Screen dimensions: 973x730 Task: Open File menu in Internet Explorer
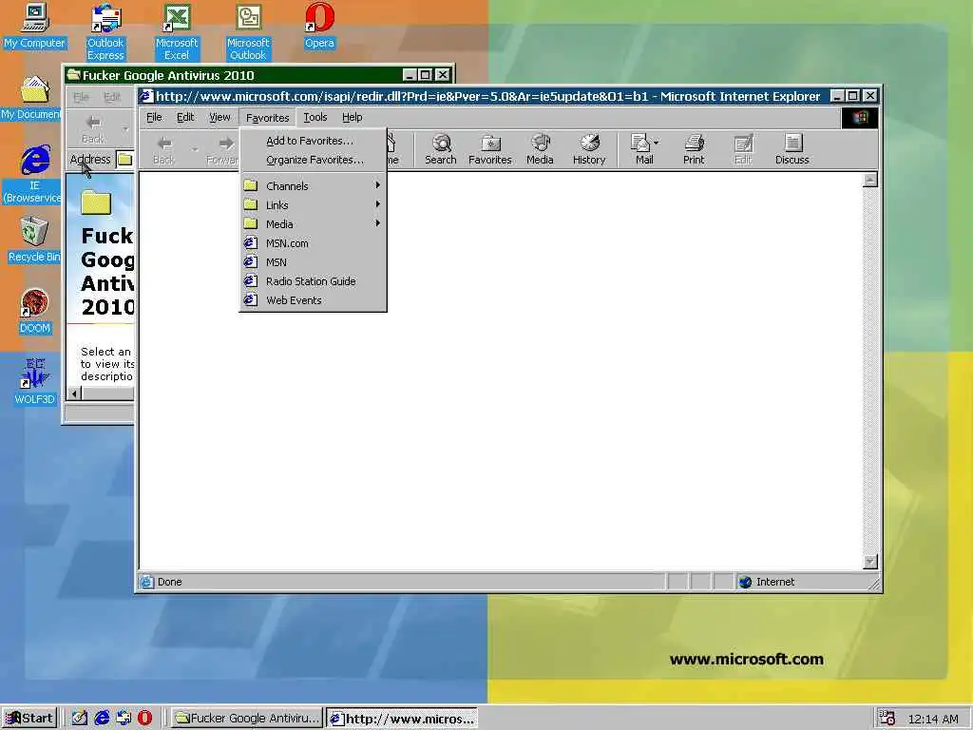pyautogui.click(x=154, y=117)
